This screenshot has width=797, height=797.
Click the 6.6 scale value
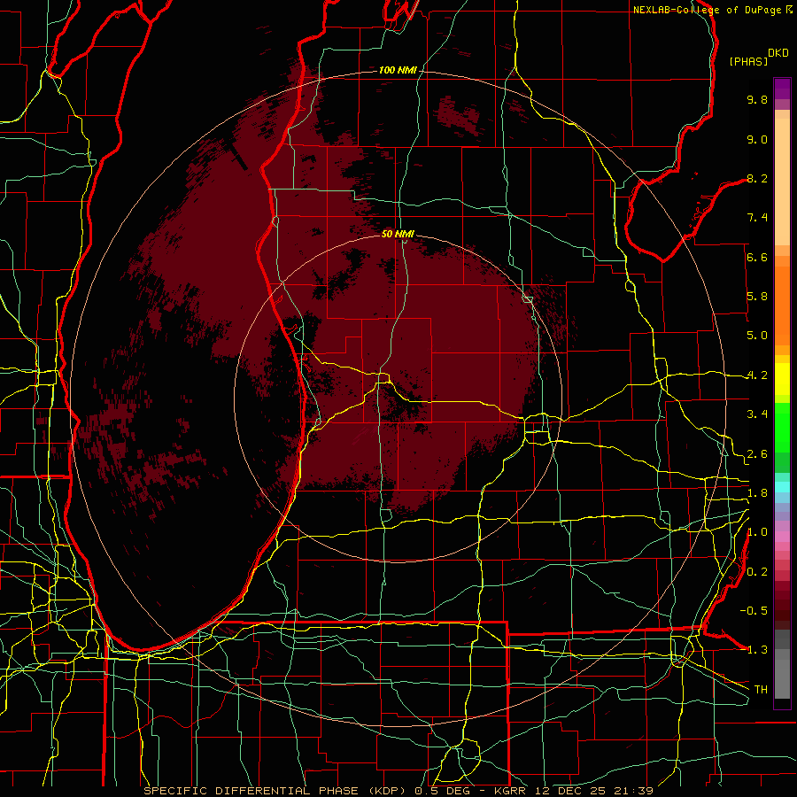pyautogui.click(x=757, y=257)
